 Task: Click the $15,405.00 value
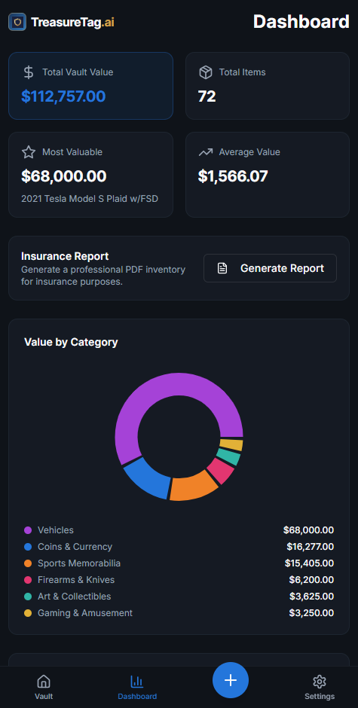point(309,563)
